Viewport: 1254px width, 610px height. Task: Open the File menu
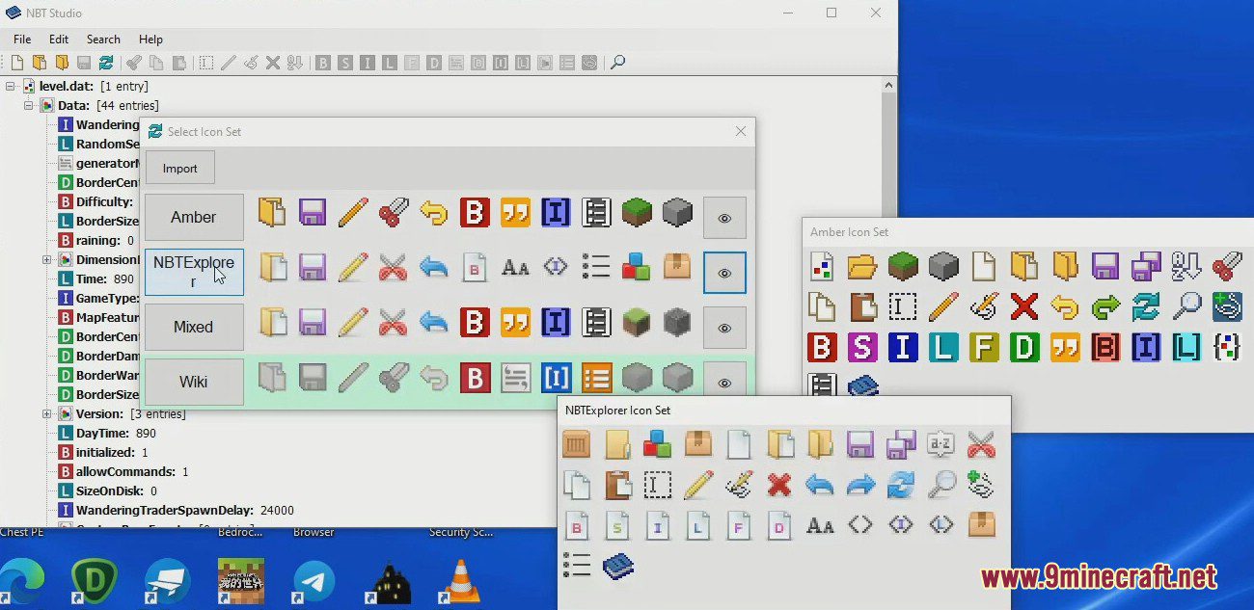[22, 40]
